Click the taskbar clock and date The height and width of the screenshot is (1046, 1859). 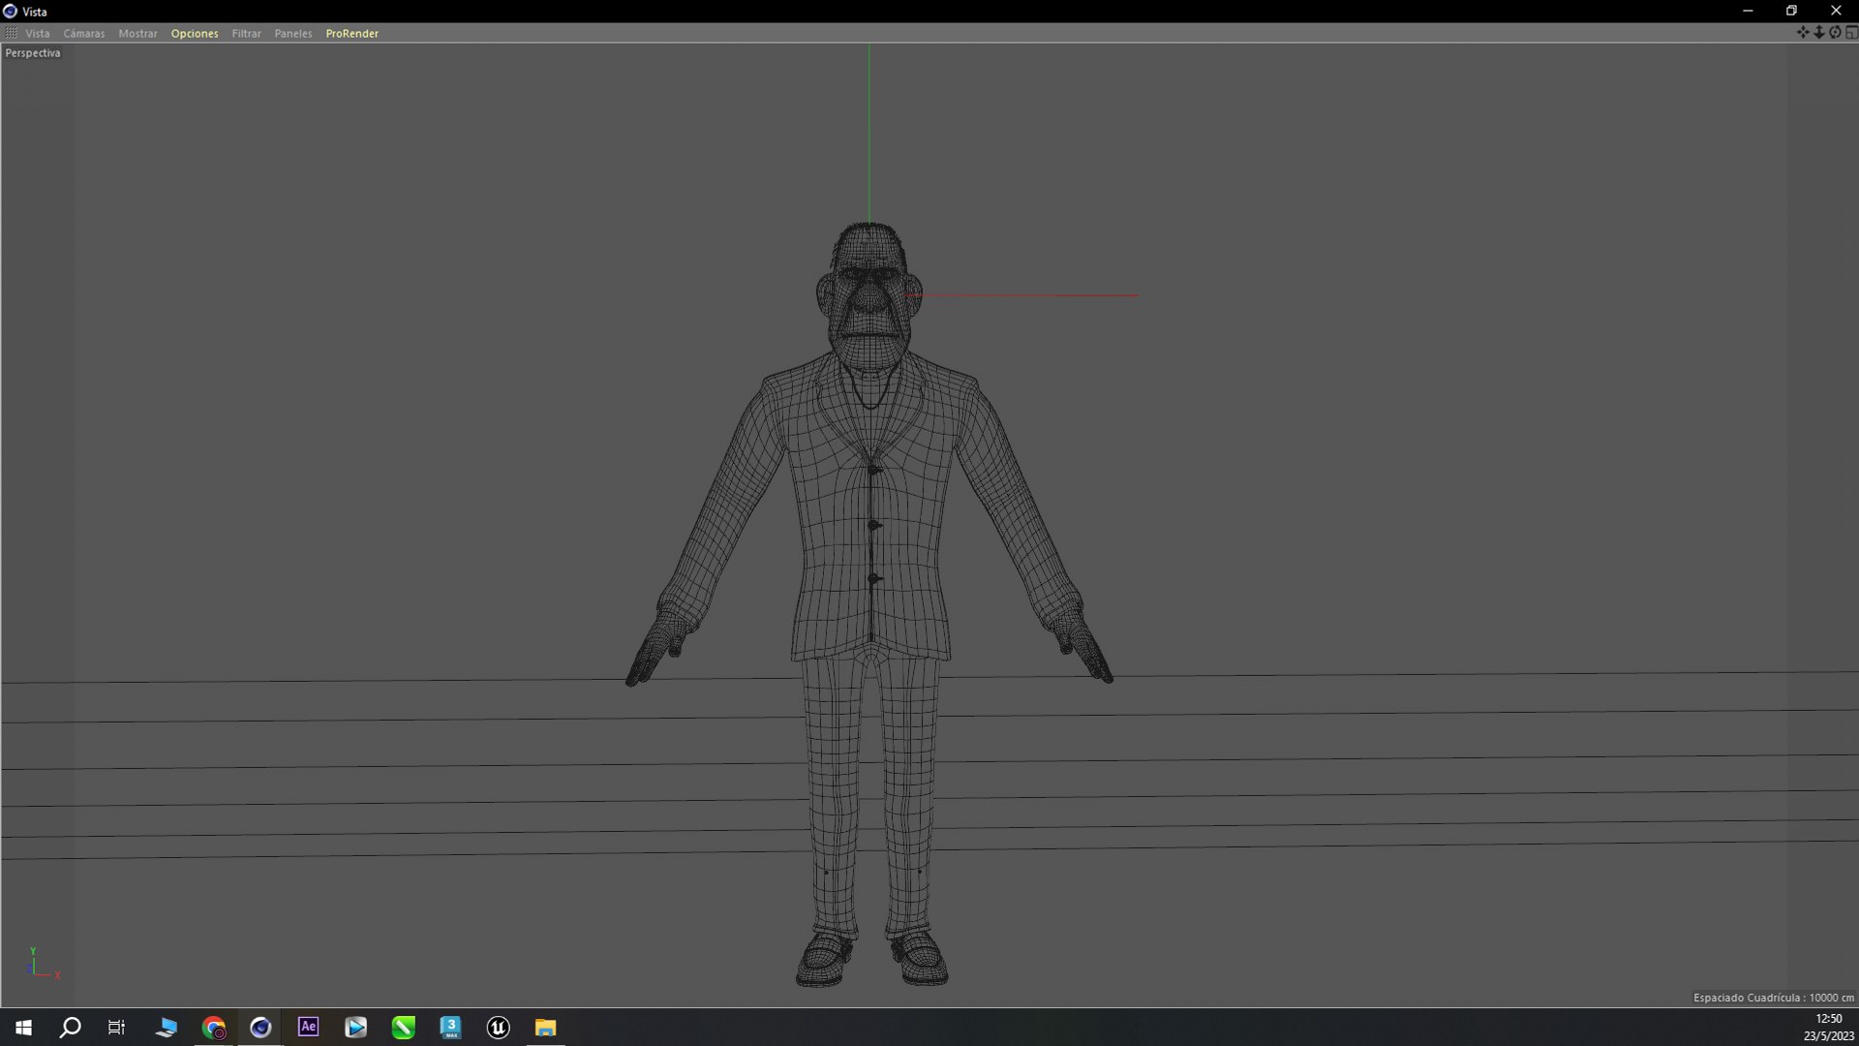point(1828,1028)
